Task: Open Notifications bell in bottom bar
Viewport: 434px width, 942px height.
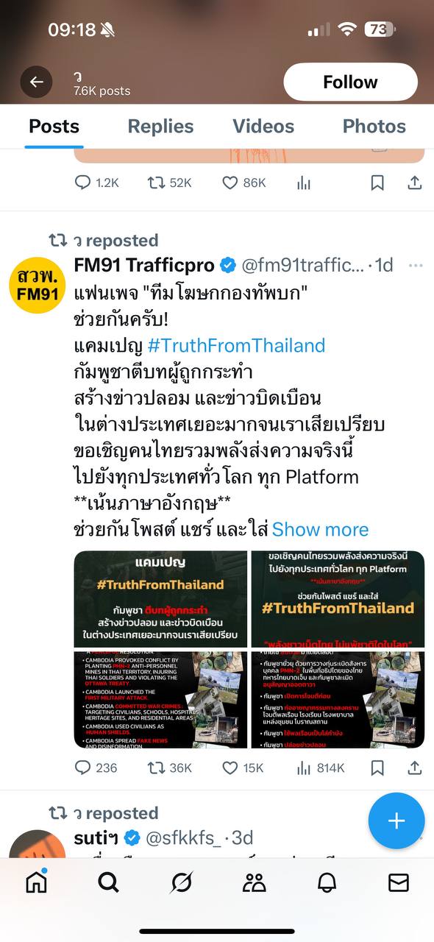Action: [x=327, y=882]
